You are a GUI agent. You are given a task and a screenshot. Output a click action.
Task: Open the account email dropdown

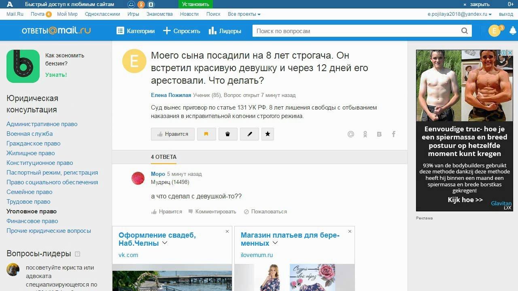click(460, 14)
